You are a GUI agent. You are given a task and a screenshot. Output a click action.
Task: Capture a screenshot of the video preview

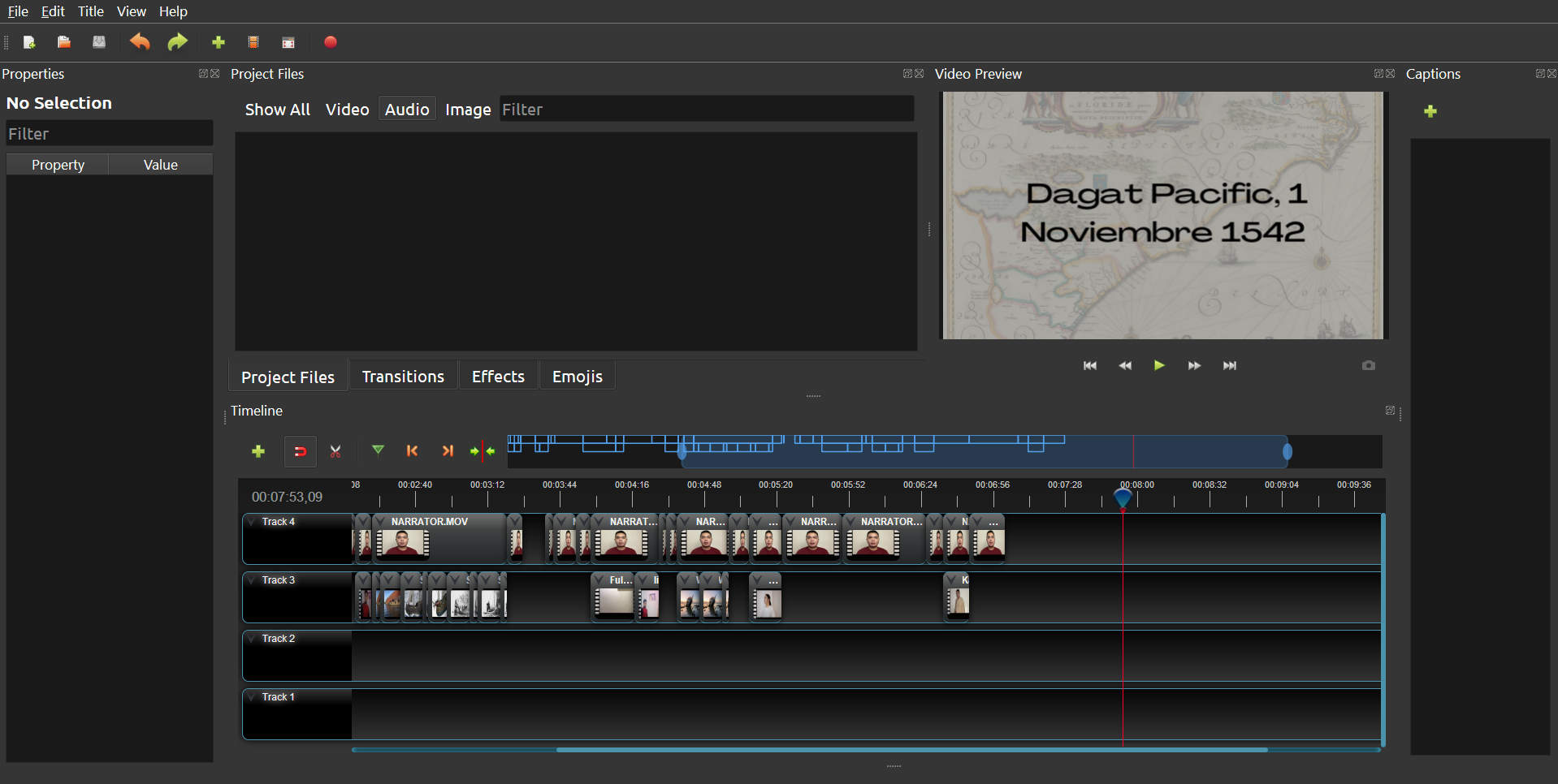coord(1368,365)
